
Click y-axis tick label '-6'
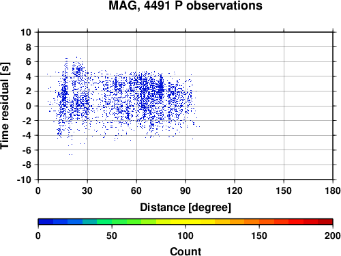27,150
